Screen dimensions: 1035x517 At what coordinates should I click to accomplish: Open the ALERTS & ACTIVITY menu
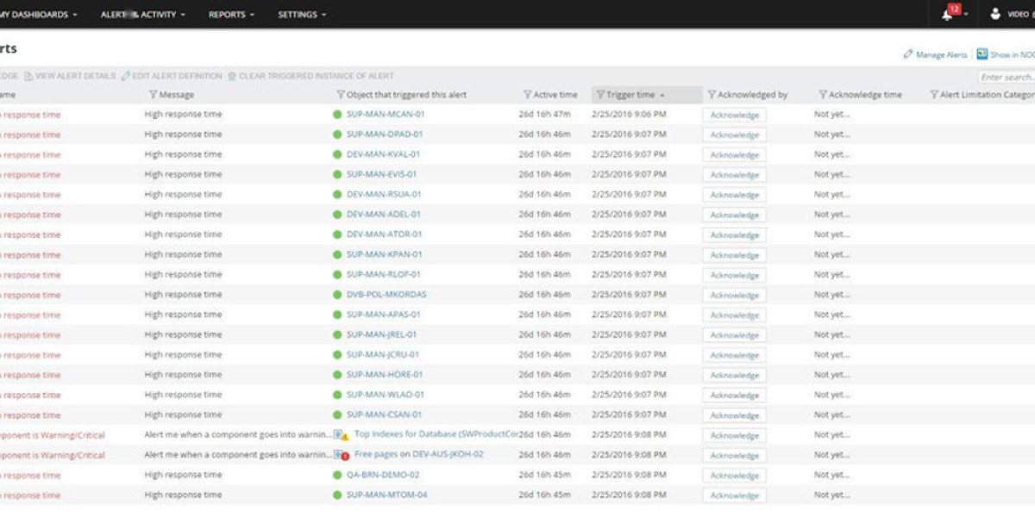tap(141, 14)
